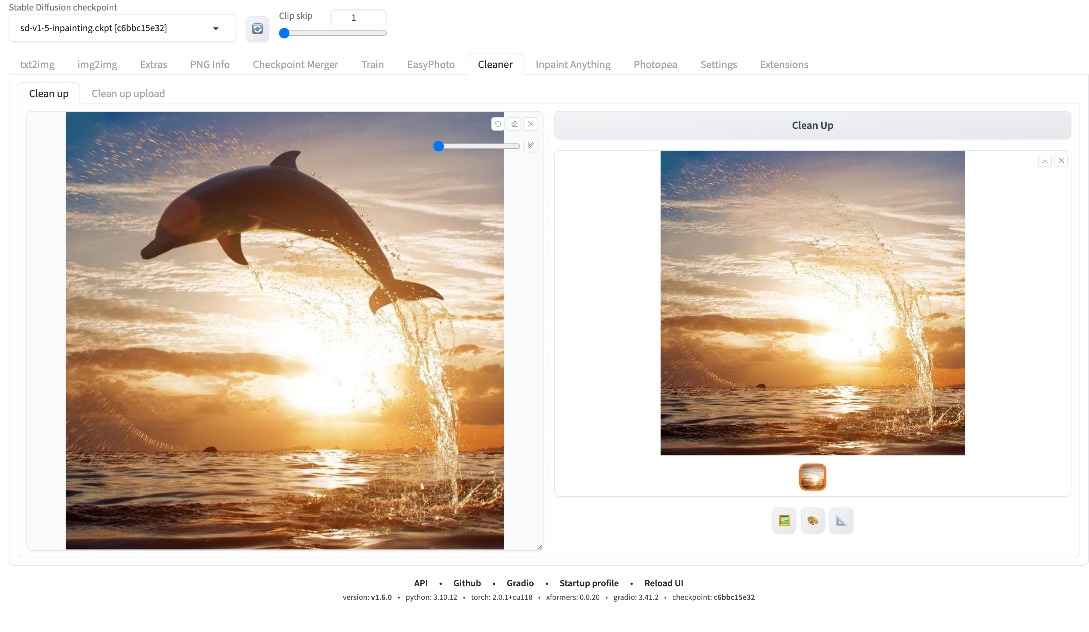Open the Clean up upload sub-tab
This screenshot has width=1089, height=632.
[128, 94]
